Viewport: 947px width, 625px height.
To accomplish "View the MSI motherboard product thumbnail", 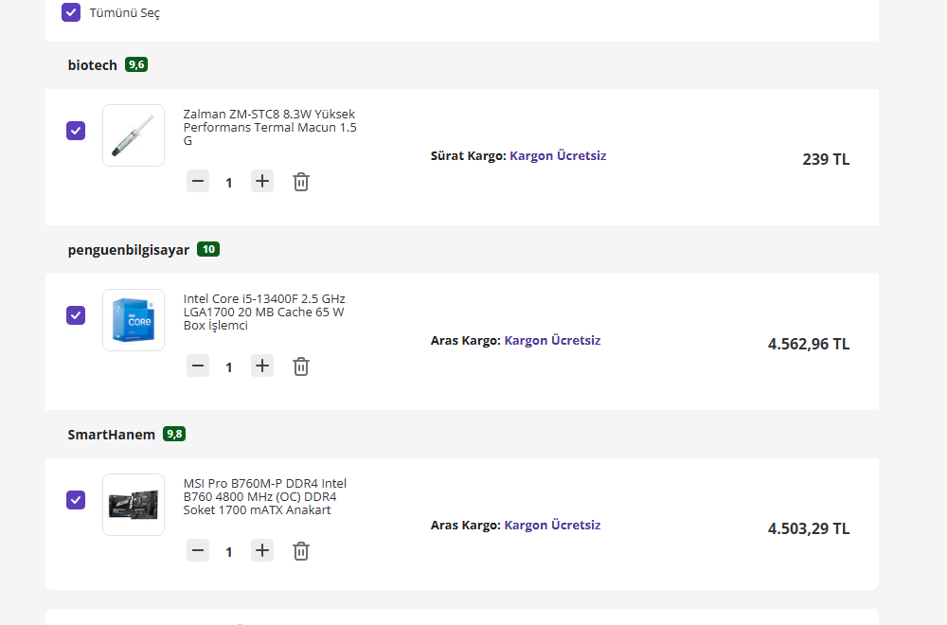I will coord(134,505).
